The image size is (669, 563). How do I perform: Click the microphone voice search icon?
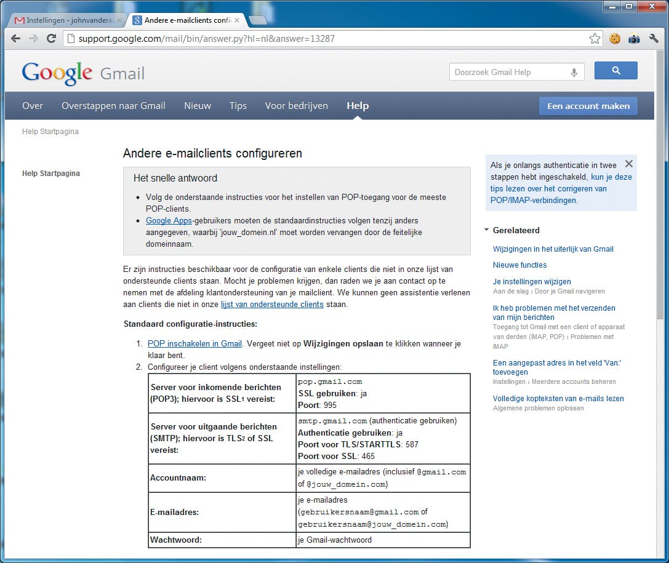pos(574,73)
